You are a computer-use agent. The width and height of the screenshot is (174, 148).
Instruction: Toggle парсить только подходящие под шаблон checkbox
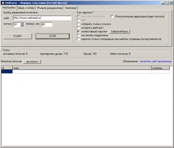[78, 39]
